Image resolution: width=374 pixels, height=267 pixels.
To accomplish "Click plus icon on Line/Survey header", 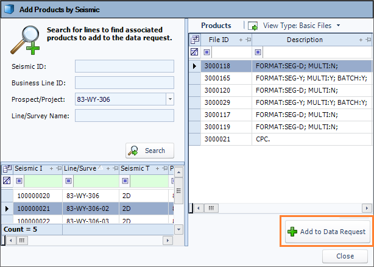I will [108, 169].
